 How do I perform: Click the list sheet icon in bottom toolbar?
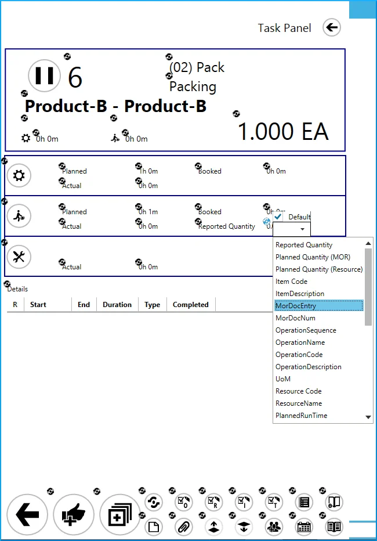click(x=304, y=502)
